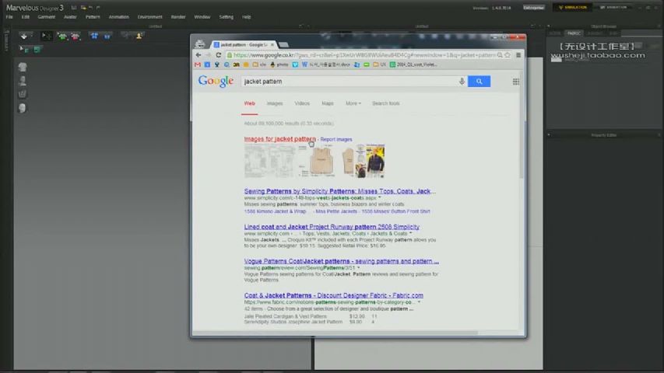Open the UX bookmark folder

(379, 64)
